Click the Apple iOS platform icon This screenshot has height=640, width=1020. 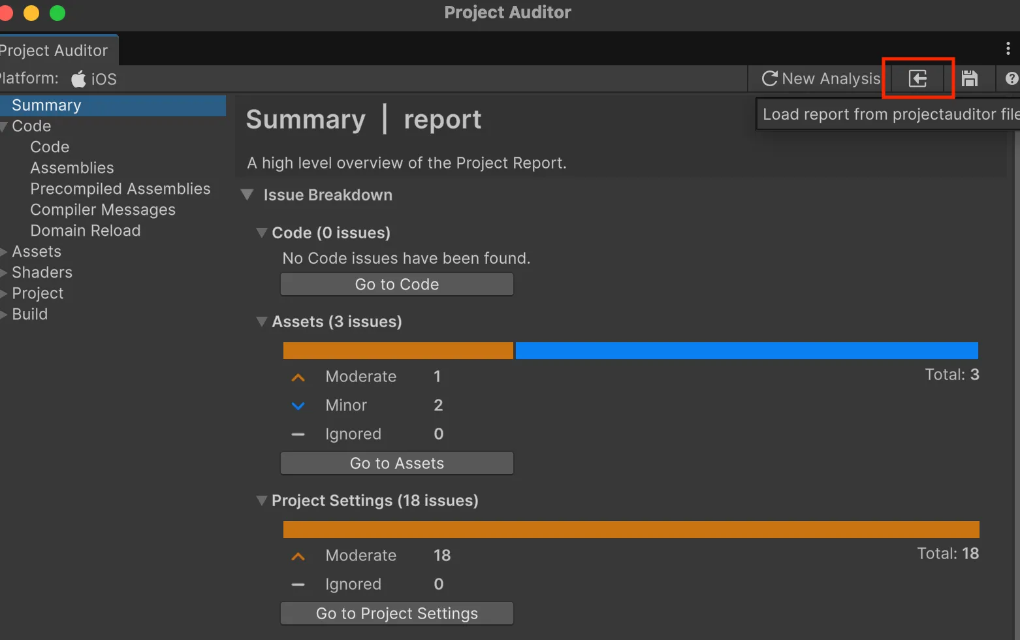click(78, 79)
